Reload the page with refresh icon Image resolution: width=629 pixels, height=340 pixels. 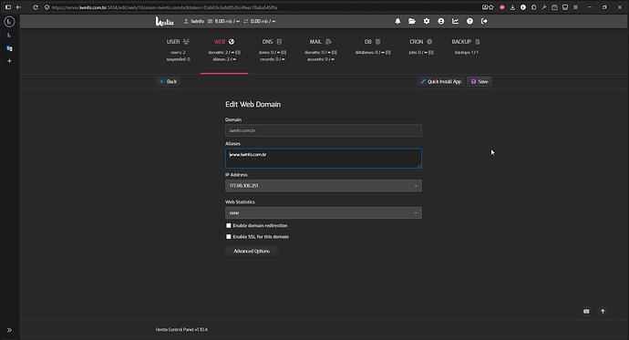(36, 7)
